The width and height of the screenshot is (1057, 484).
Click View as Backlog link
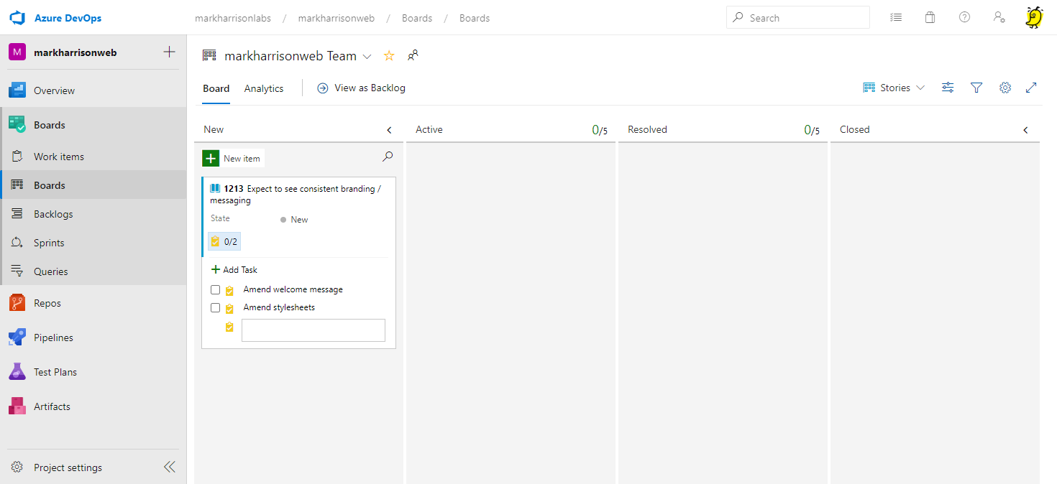[x=362, y=88]
